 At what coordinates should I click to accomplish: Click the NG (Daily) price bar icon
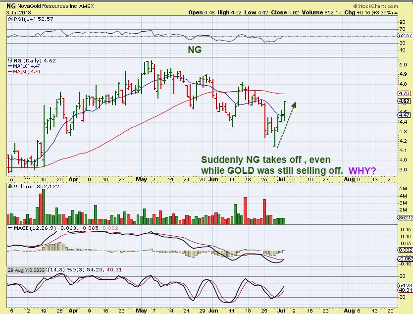pos(10,60)
